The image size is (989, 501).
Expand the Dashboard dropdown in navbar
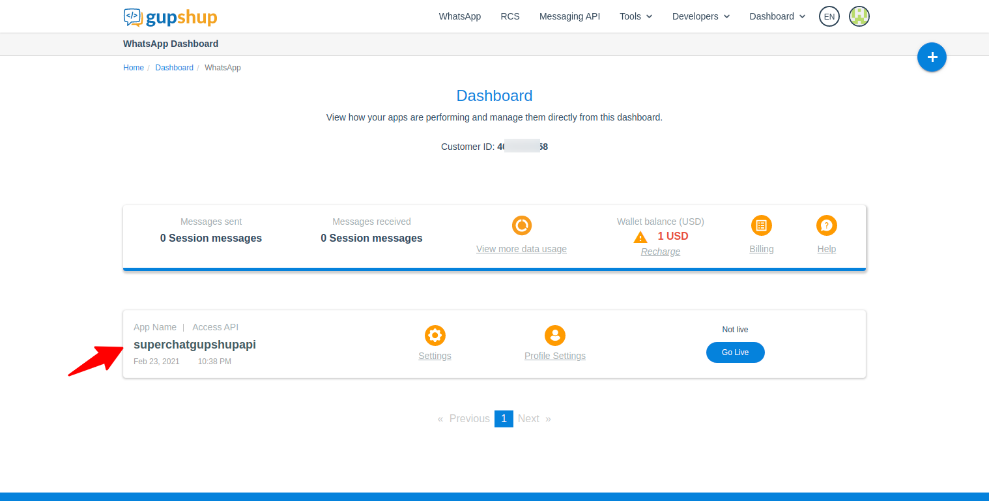777,16
